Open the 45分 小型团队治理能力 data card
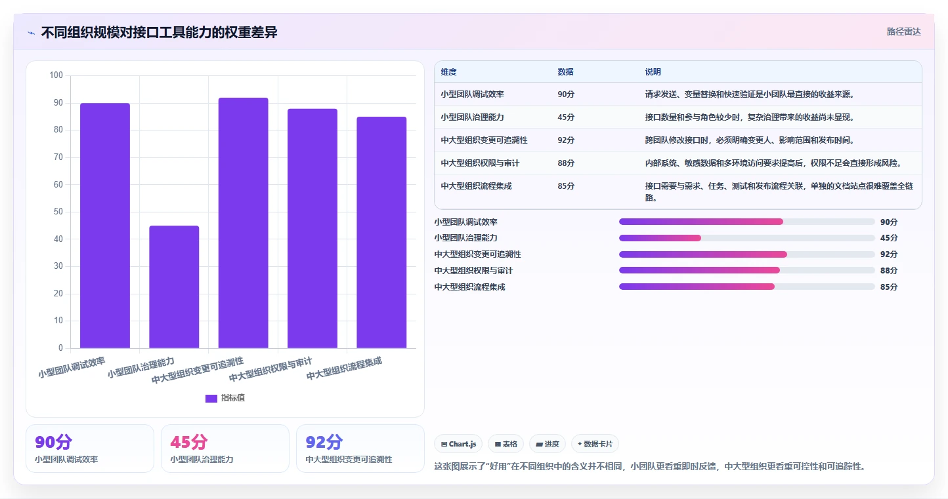This screenshot has height=499, width=948. click(x=225, y=449)
